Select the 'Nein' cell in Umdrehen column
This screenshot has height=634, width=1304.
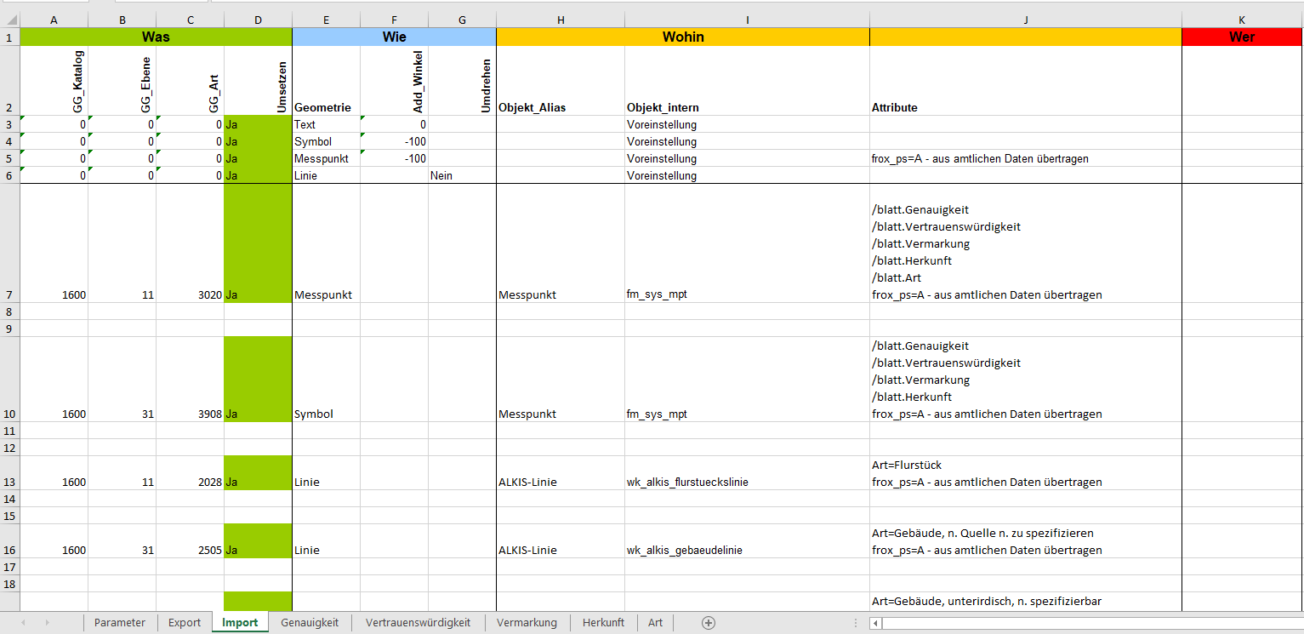pyautogui.click(x=462, y=175)
